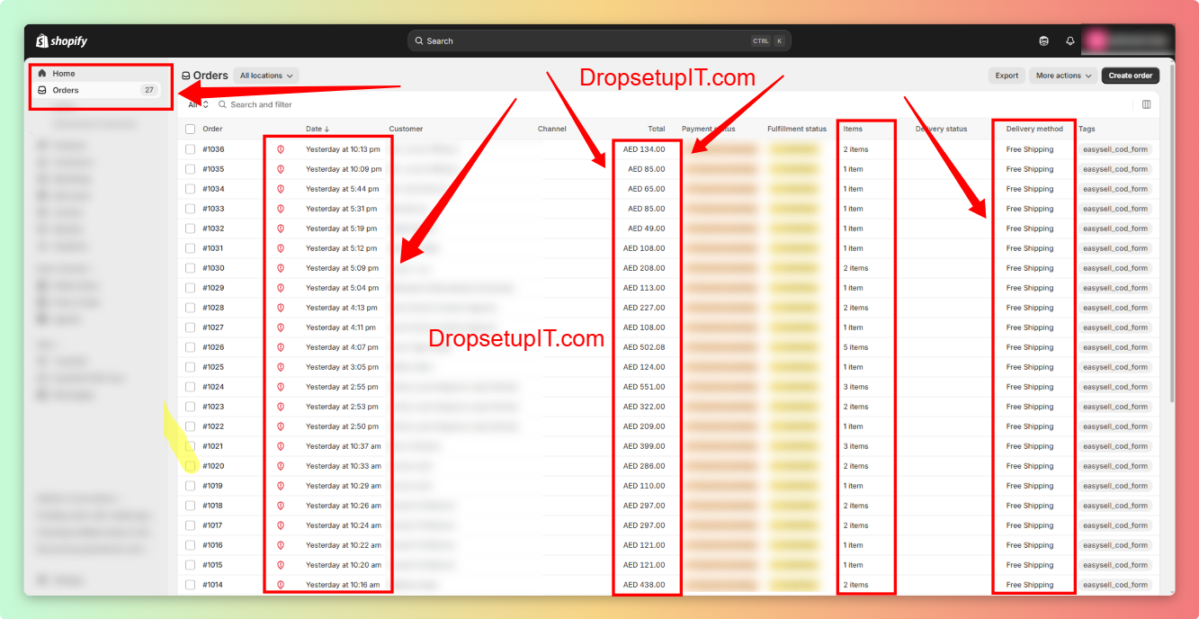Click the Home icon in sidebar

pyautogui.click(x=41, y=73)
